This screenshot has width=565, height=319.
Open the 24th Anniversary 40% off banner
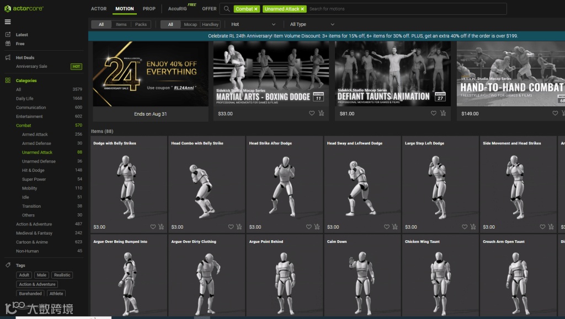click(x=151, y=74)
